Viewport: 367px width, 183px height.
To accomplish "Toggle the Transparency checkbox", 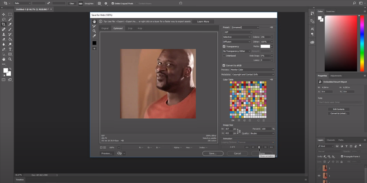I will [x=224, y=46].
